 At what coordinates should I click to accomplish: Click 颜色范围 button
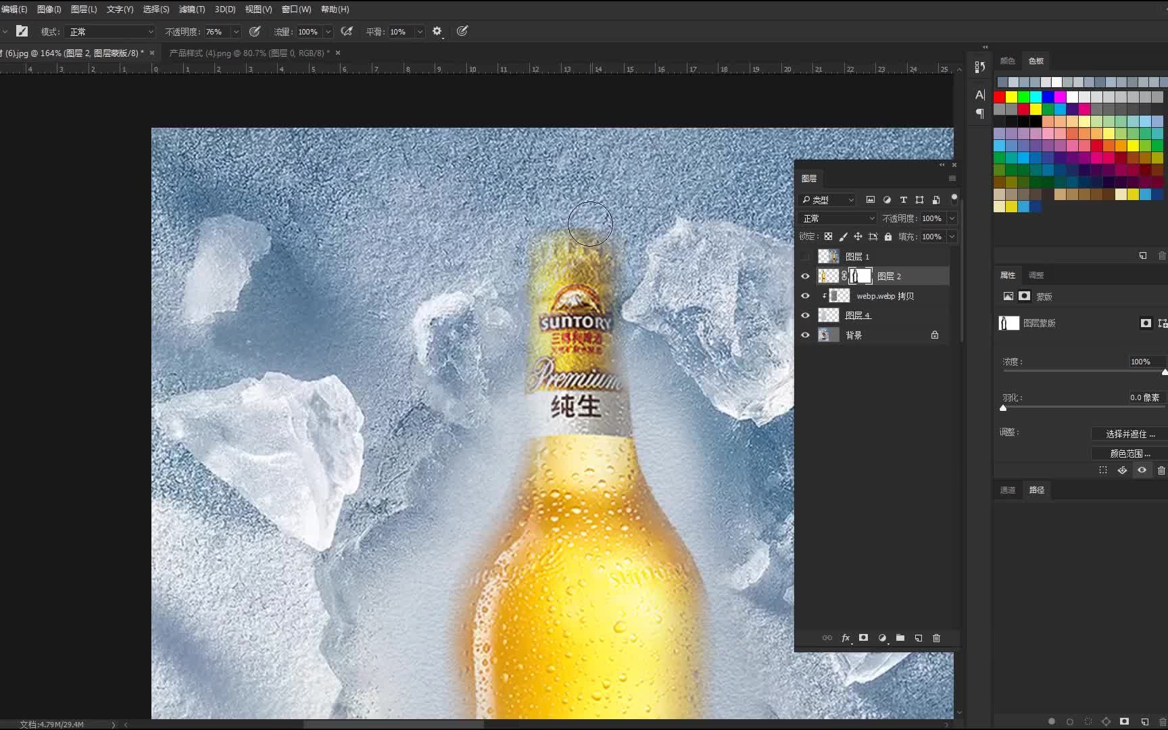(1129, 454)
